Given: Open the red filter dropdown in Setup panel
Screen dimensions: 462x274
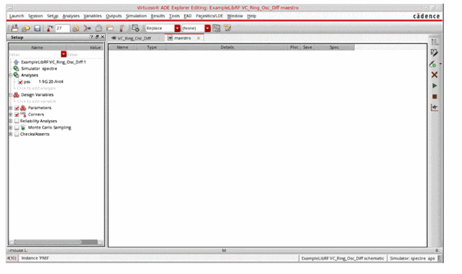Looking at the screenshot, I should click(64, 54).
